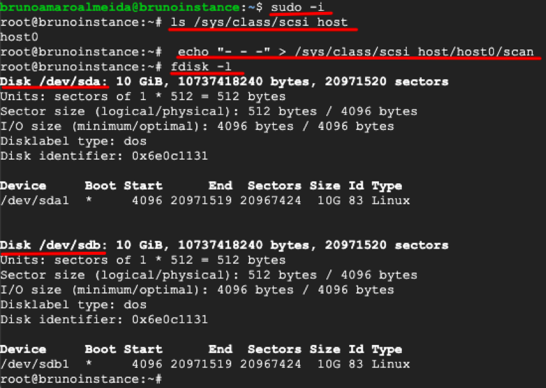The height and width of the screenshot is (388, 546).
Task: Click the Sector size line under /dev/sda
Action: click(208, 112)
